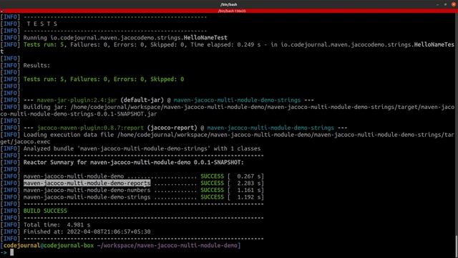Click the command prompt cursor block
Screen dimensions: 458x258
[x=12, y=252]
